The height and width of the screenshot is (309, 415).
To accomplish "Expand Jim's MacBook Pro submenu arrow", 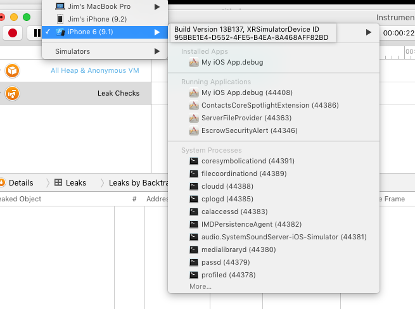I will (157, 6).
